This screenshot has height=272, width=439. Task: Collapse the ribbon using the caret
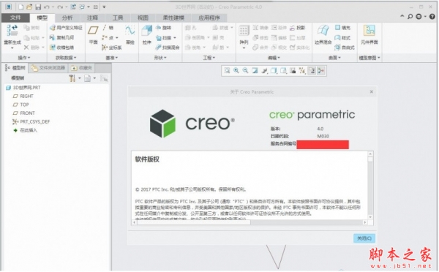coord(402,16)
